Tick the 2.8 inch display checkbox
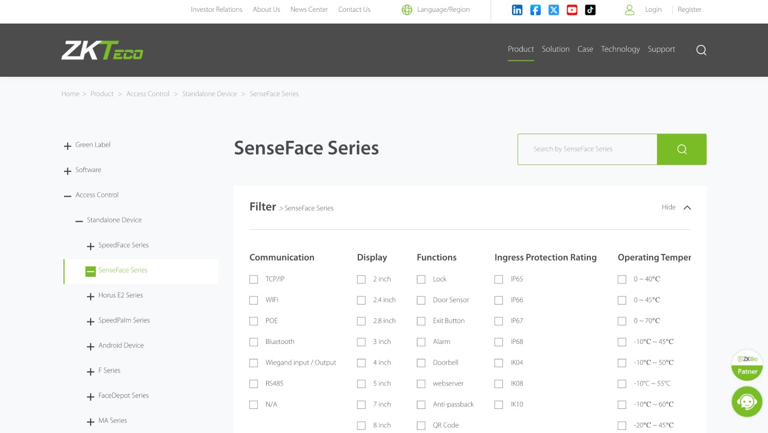 [361, 321]
